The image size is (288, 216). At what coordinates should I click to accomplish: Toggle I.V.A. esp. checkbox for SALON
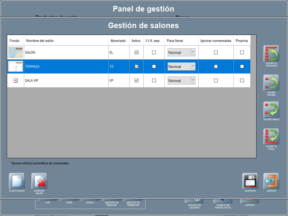pyautogui.click(x=154, y=53)
